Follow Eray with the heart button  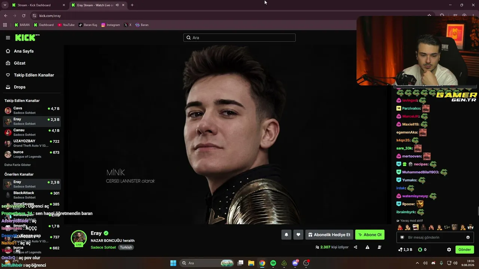point(298,235)
